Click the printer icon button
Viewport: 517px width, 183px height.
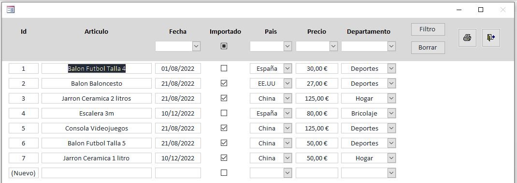467,38
